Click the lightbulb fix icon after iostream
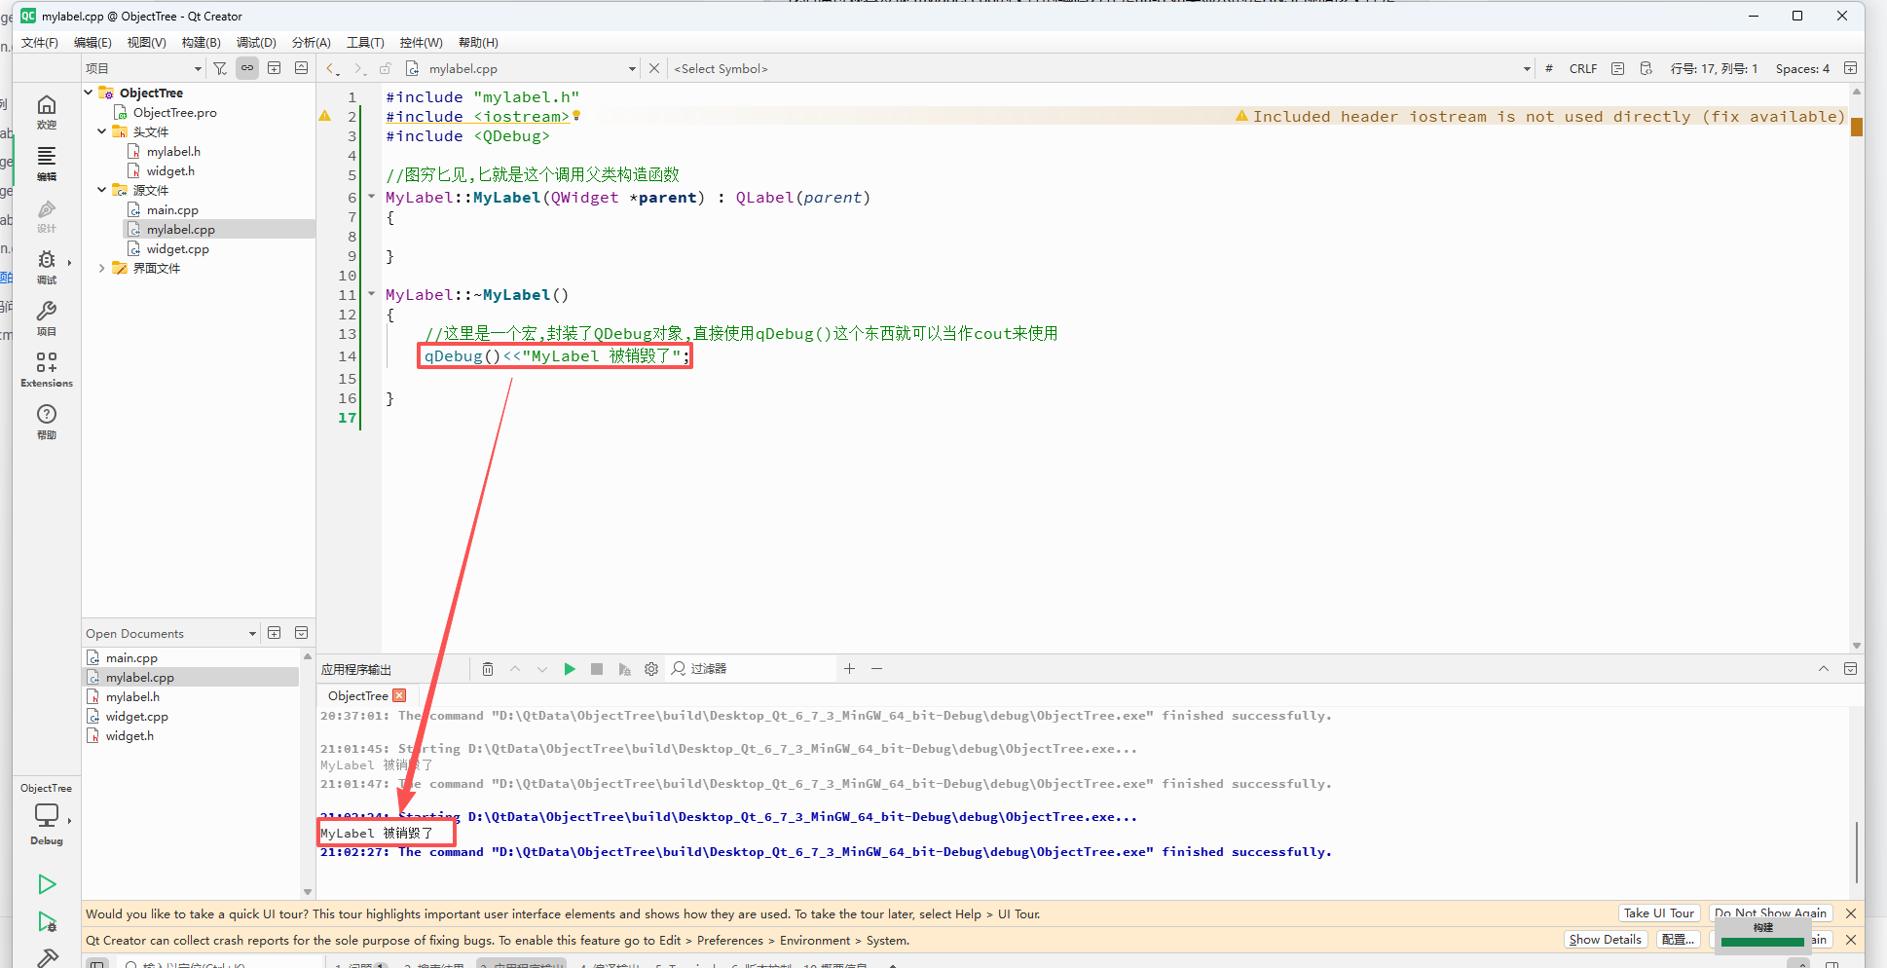The image size is (1887, 968). click(576, 115)
